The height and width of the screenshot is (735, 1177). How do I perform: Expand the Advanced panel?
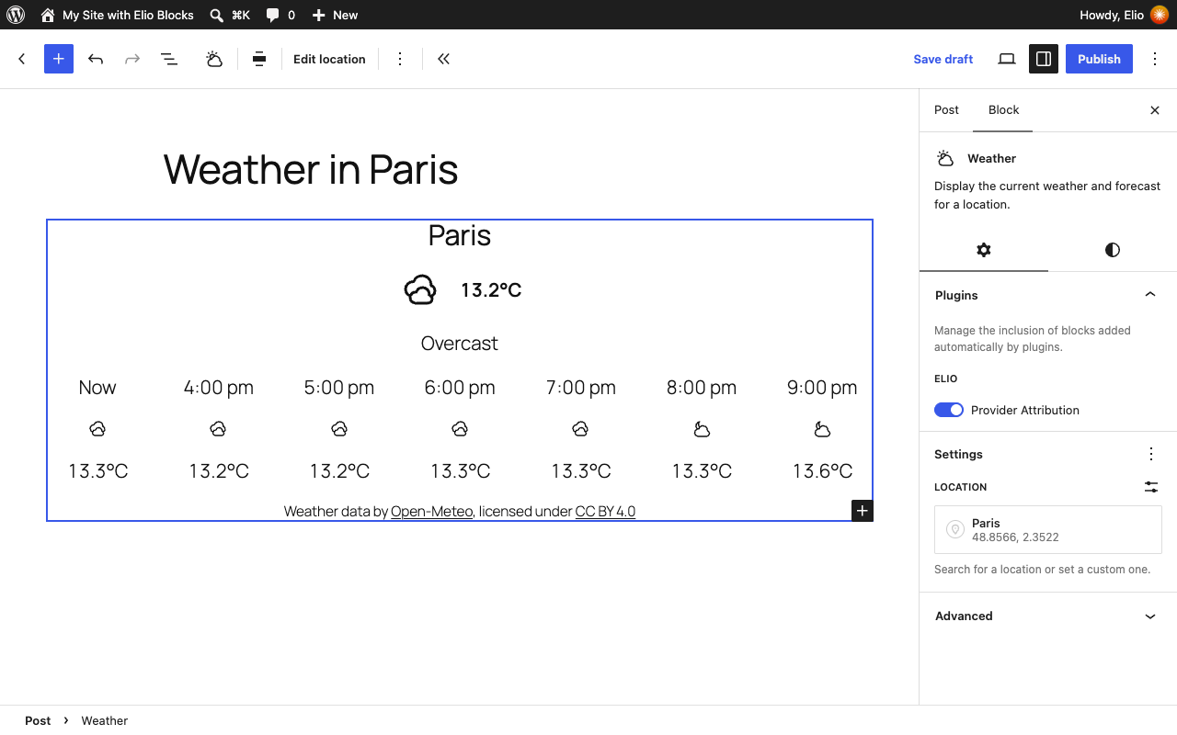(1048, 616)
